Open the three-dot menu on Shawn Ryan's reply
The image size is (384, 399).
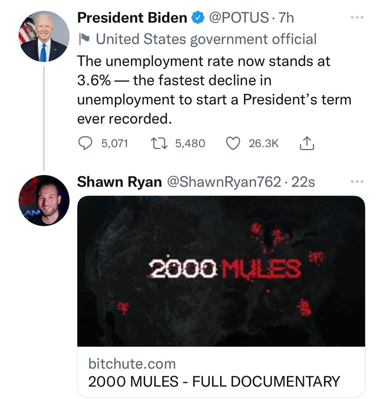click(x=357, y=181)
